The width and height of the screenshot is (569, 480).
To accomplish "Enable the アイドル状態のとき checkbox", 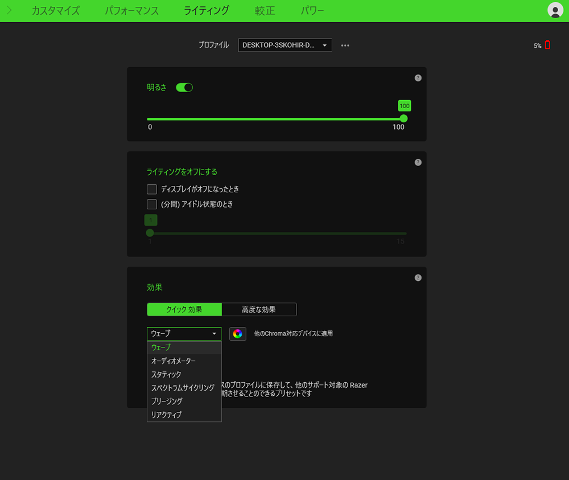I will pos(152,204).
